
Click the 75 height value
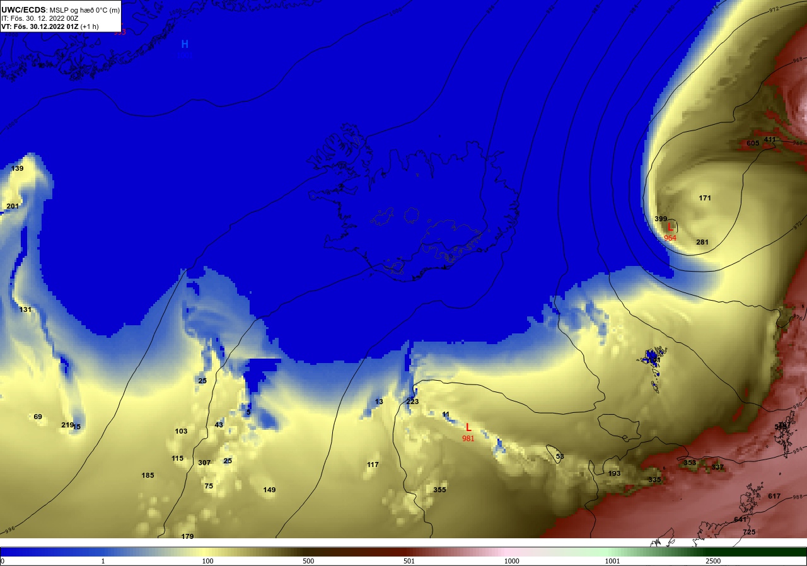click(209, 487)
